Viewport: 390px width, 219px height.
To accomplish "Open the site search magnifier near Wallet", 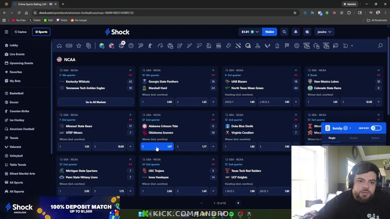I will 284,32.
